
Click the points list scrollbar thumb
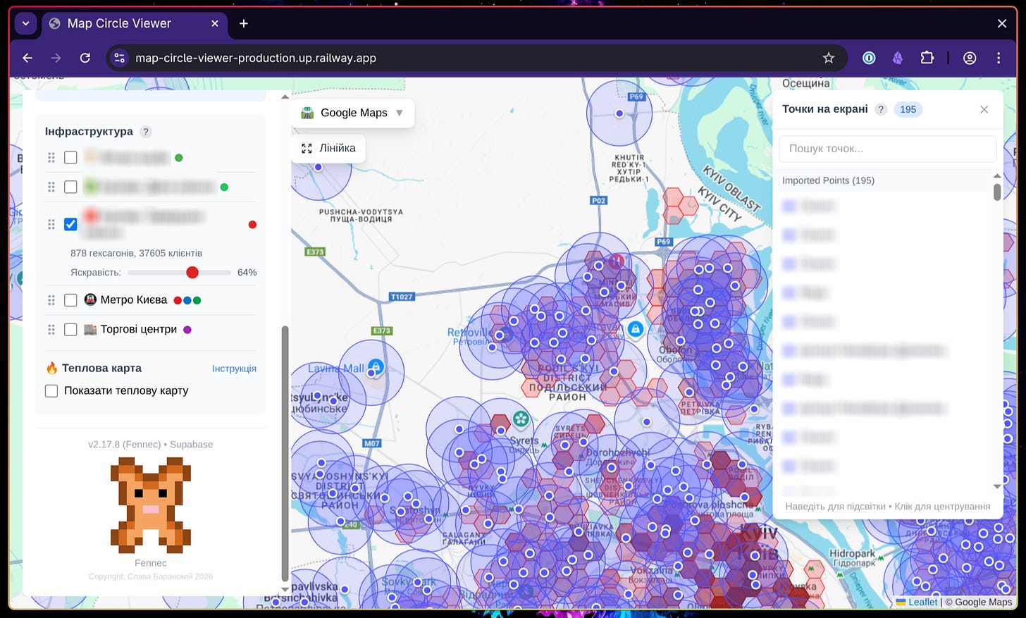997,192
